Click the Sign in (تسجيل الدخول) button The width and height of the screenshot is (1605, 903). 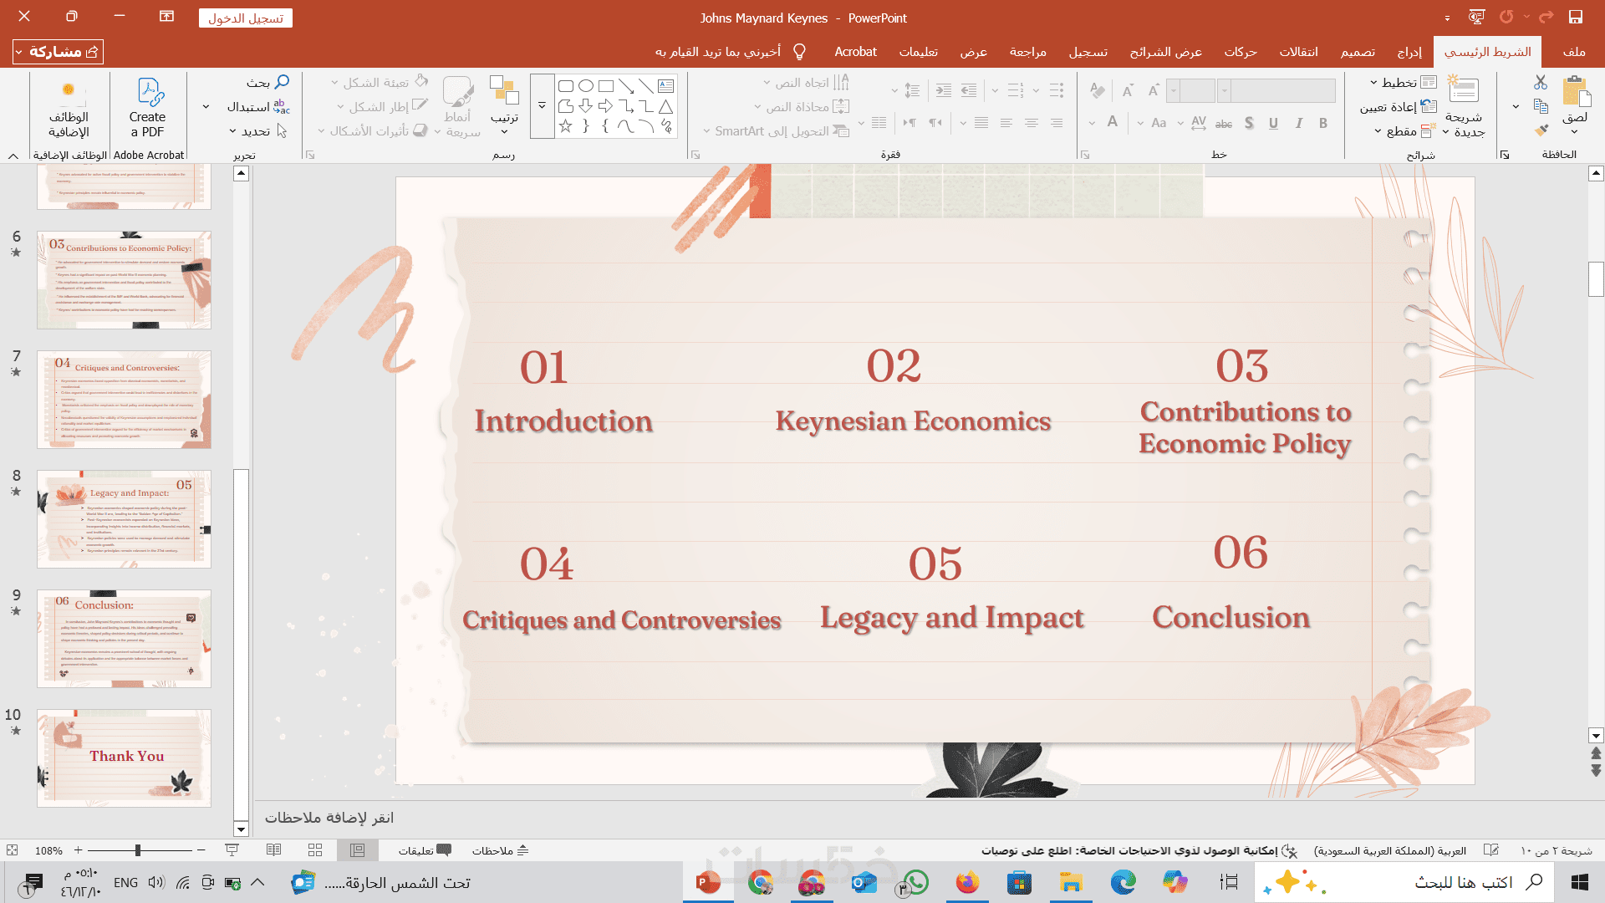(246, 18)
